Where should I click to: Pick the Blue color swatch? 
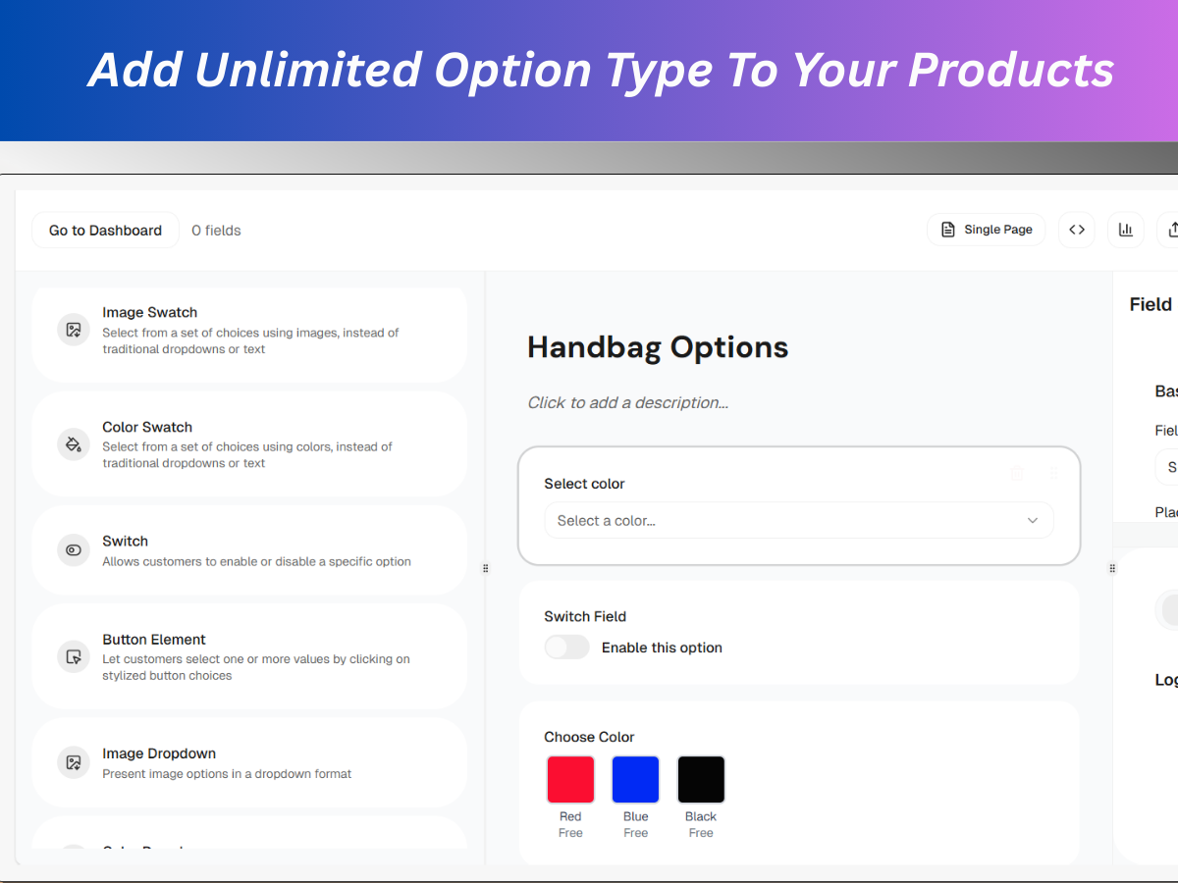pos(635,780)
